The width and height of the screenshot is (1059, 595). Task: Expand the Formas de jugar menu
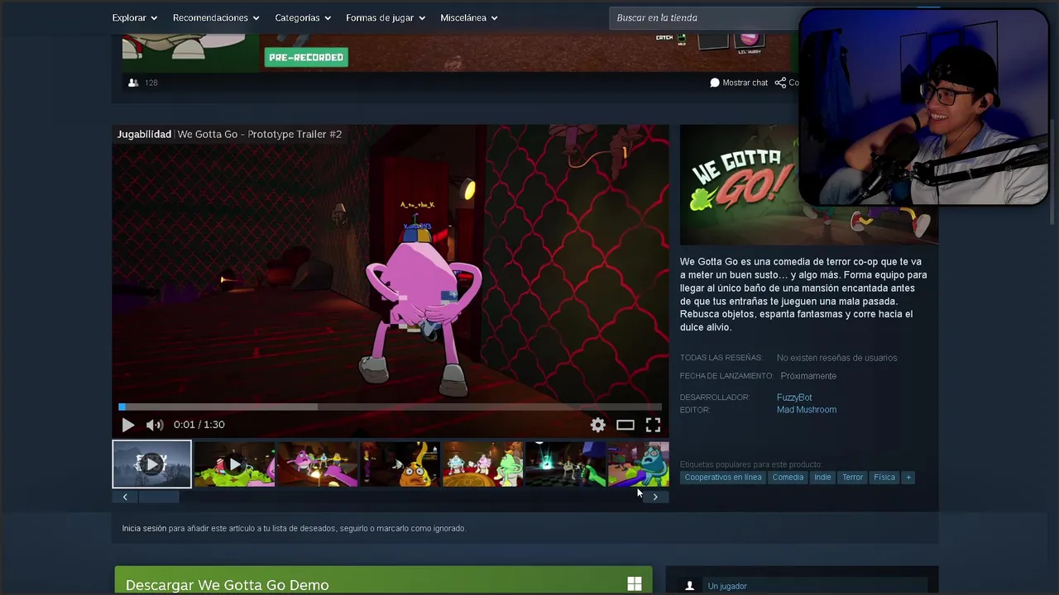tap(386, 18)
